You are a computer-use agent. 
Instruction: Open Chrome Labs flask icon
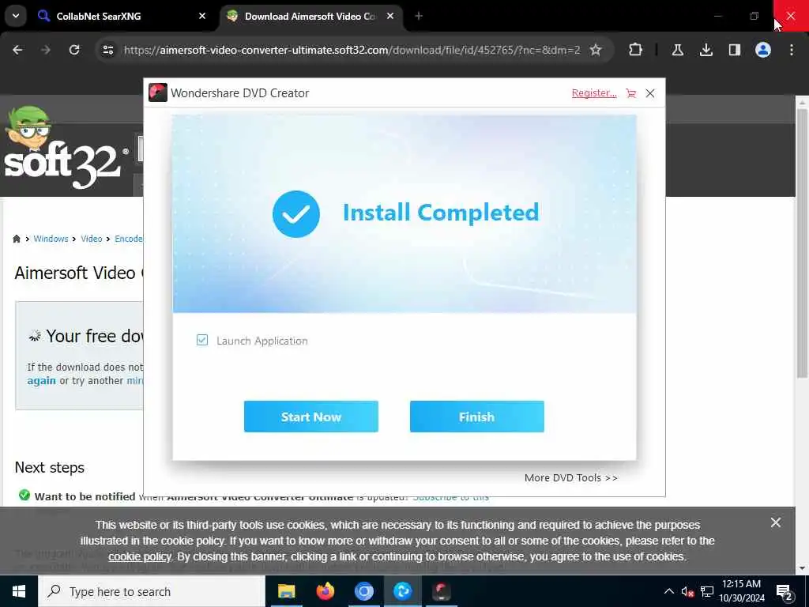[x=677, y=50]
